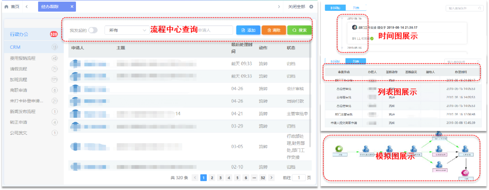The image size is (489, 190).
Task: Click the 03-05 date cell
Action: [x=237, y=146]
